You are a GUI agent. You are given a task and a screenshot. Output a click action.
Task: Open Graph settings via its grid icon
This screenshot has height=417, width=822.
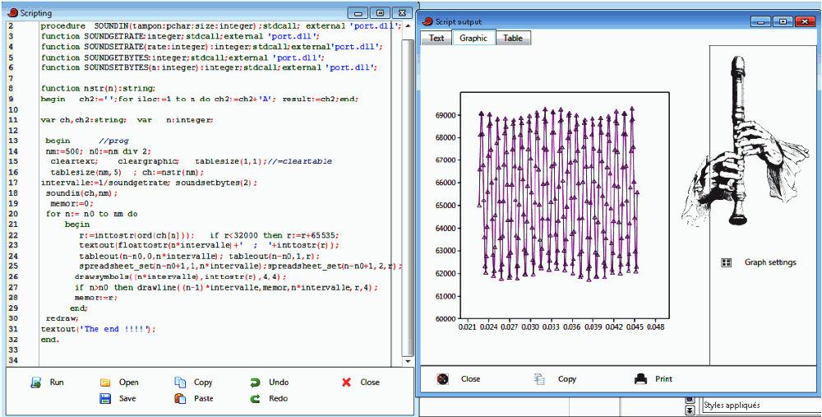tap(726, 262)
